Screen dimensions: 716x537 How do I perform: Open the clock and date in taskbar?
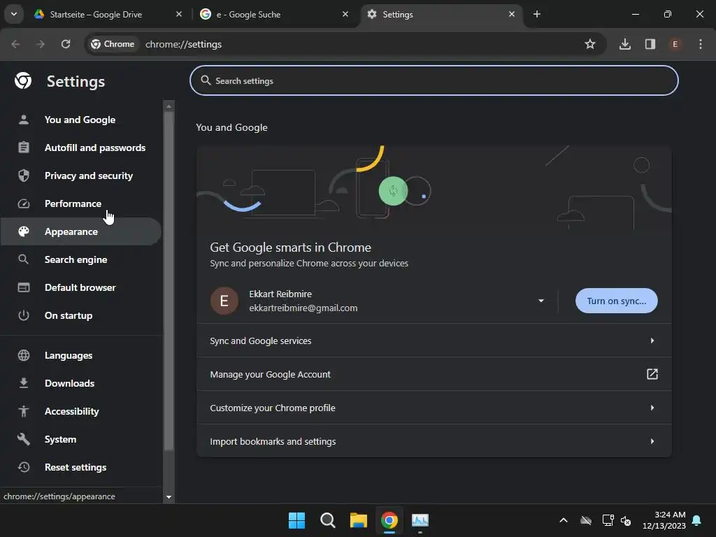664,520
